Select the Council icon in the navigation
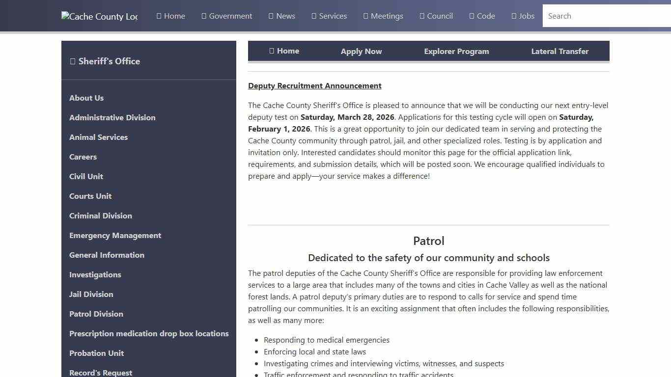The width and height of the screenshot is (671, 377). (421, 16)
